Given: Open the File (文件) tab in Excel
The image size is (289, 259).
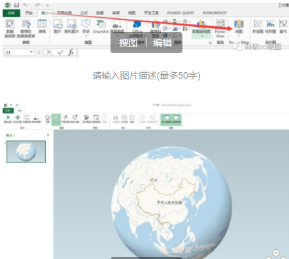Looking at the screenshot, I should tap(11, 13).
